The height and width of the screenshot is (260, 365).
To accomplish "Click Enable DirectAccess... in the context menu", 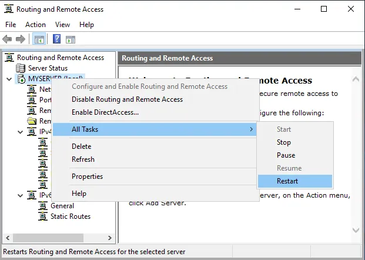I will (x=105, y=112).
